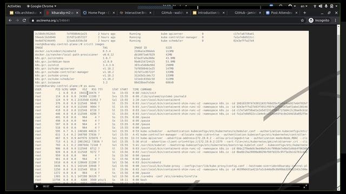Screen dimensions: 346x194
Task: Open the en keyboard layout menu
Action: [304, 6]
